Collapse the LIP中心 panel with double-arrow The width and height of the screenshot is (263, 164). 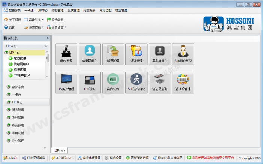click(45, 46)
